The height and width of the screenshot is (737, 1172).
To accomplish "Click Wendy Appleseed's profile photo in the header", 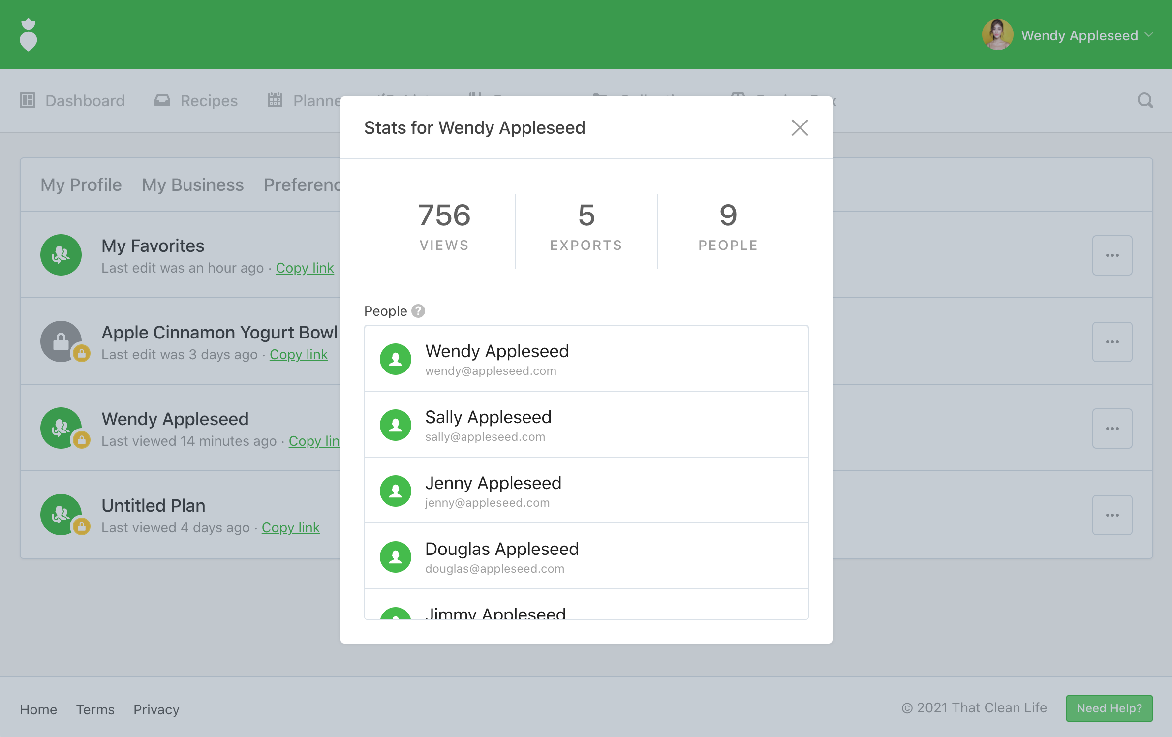I will coord(997,35).
